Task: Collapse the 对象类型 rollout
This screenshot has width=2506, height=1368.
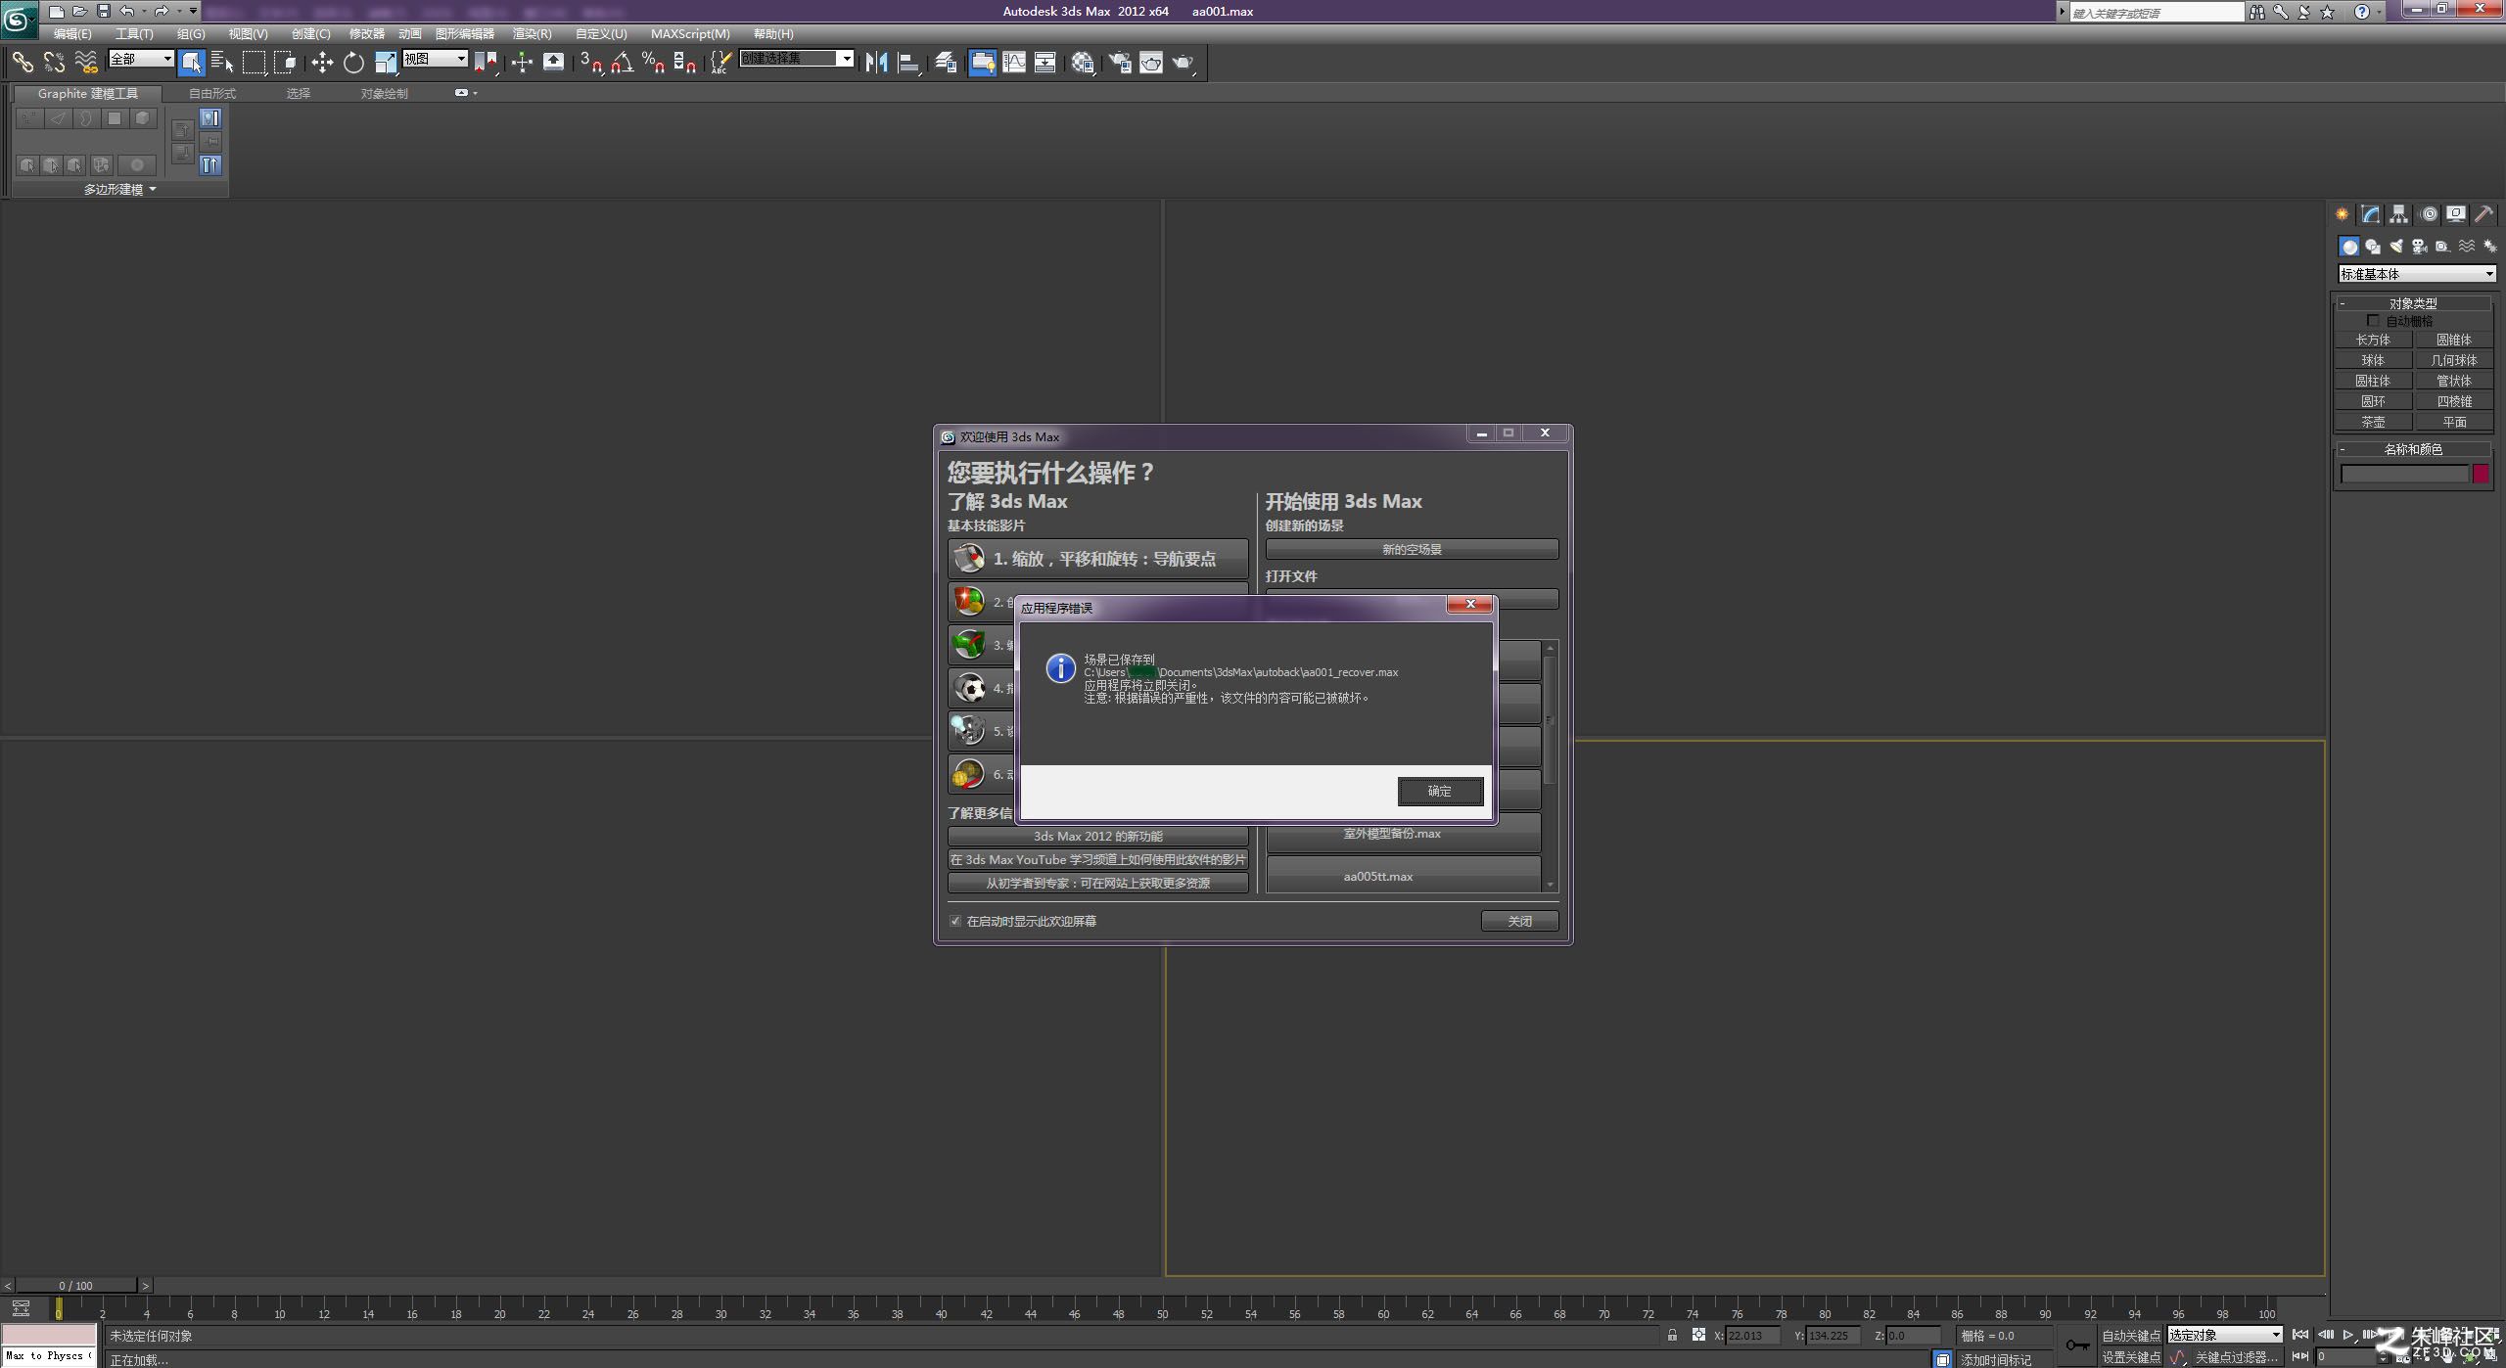Action: 2413,303
